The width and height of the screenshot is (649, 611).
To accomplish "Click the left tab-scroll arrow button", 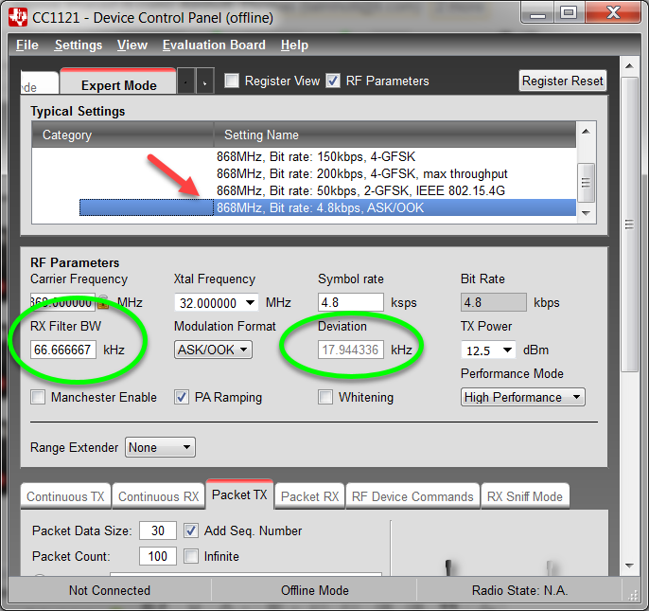I will [185, 82].
